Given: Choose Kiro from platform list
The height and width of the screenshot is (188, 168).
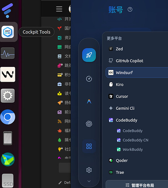Looking at the screenshot, I should coord(137,85).
